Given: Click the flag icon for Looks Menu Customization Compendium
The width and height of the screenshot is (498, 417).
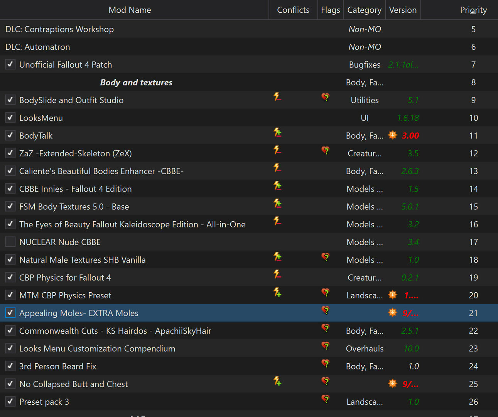Looking at the screenshot, I should tap(326, 346).
